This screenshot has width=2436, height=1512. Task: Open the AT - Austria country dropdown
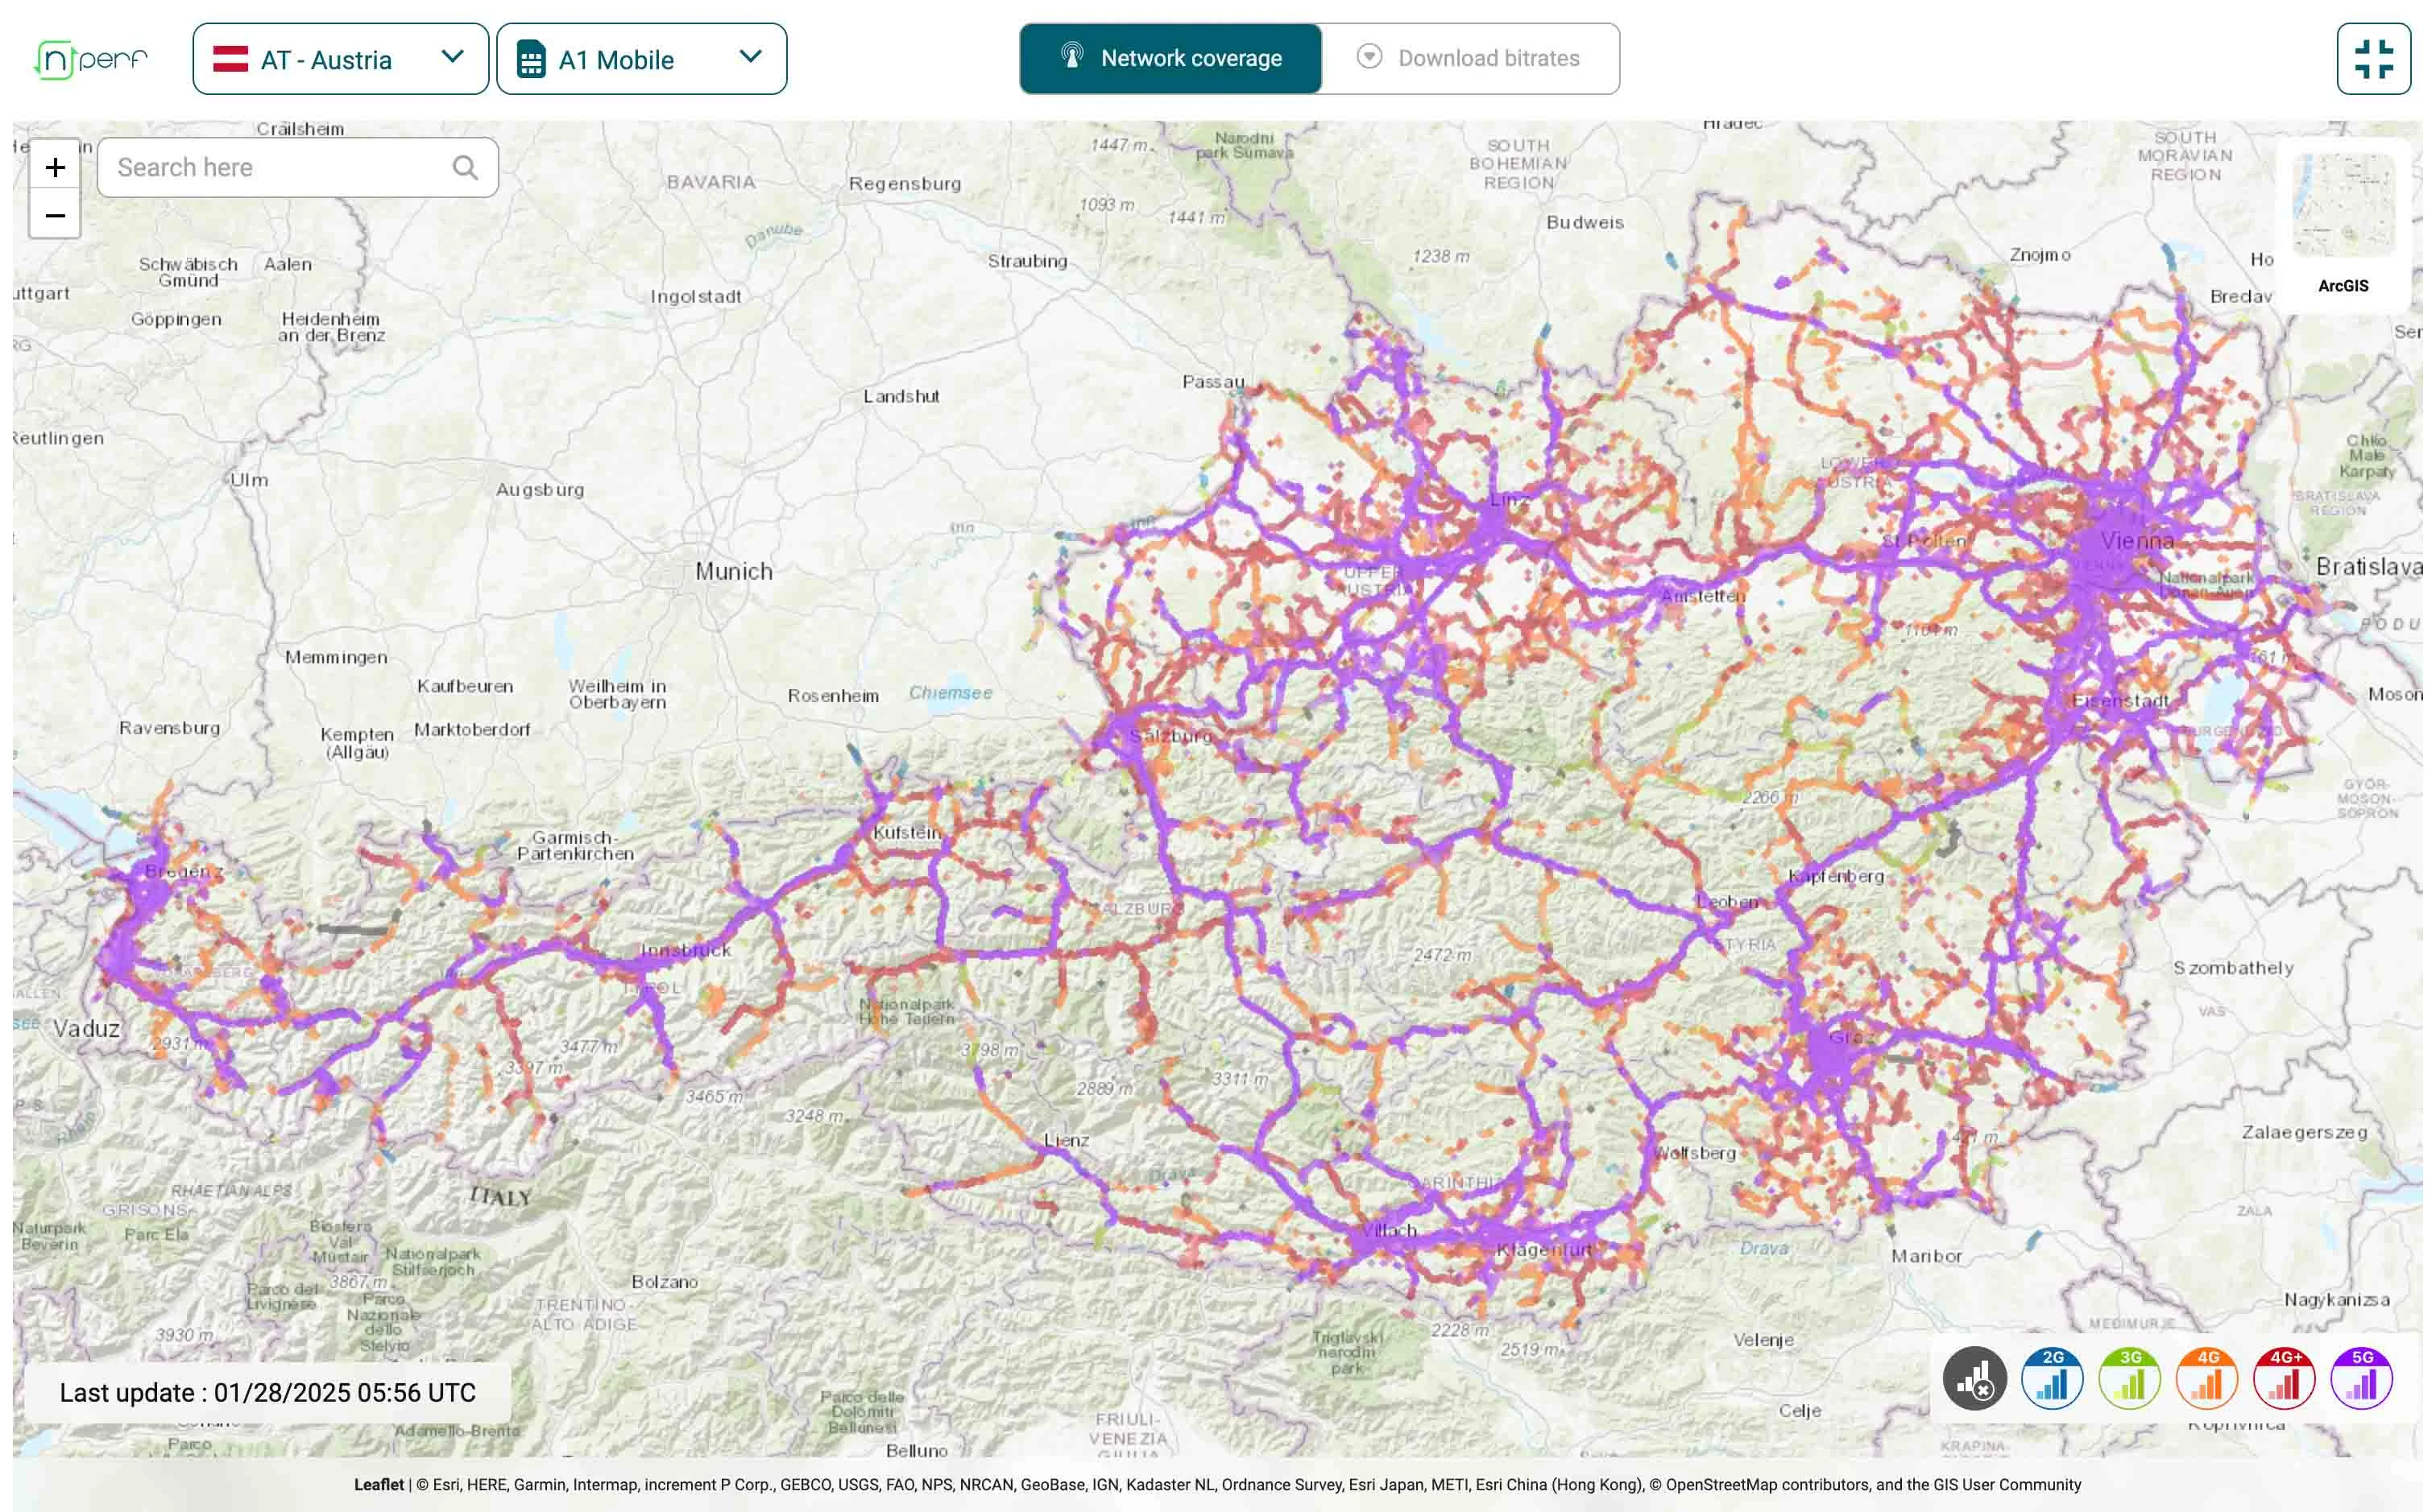pyautogui.click(x=341, y=59)
